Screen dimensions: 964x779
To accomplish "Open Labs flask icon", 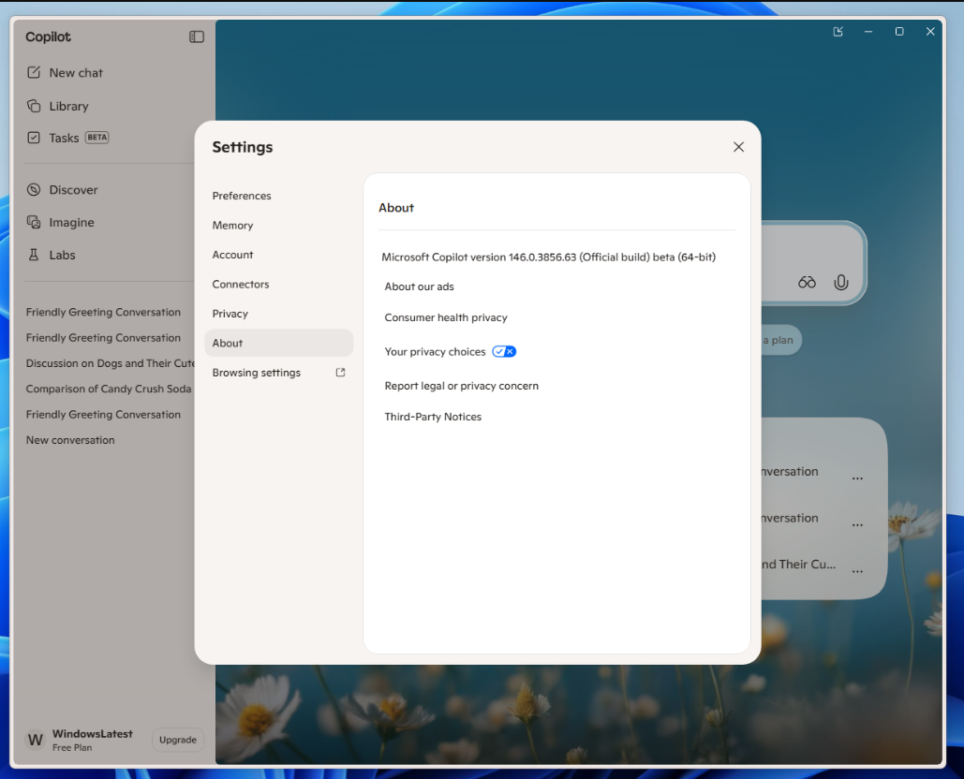I will [x=34, y=255].
